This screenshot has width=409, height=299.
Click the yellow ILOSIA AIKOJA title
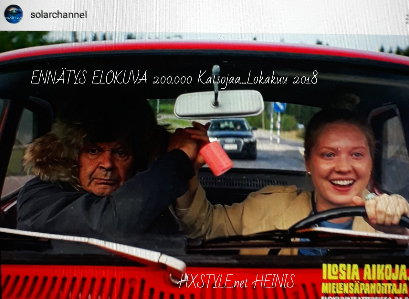coord(364,273)
